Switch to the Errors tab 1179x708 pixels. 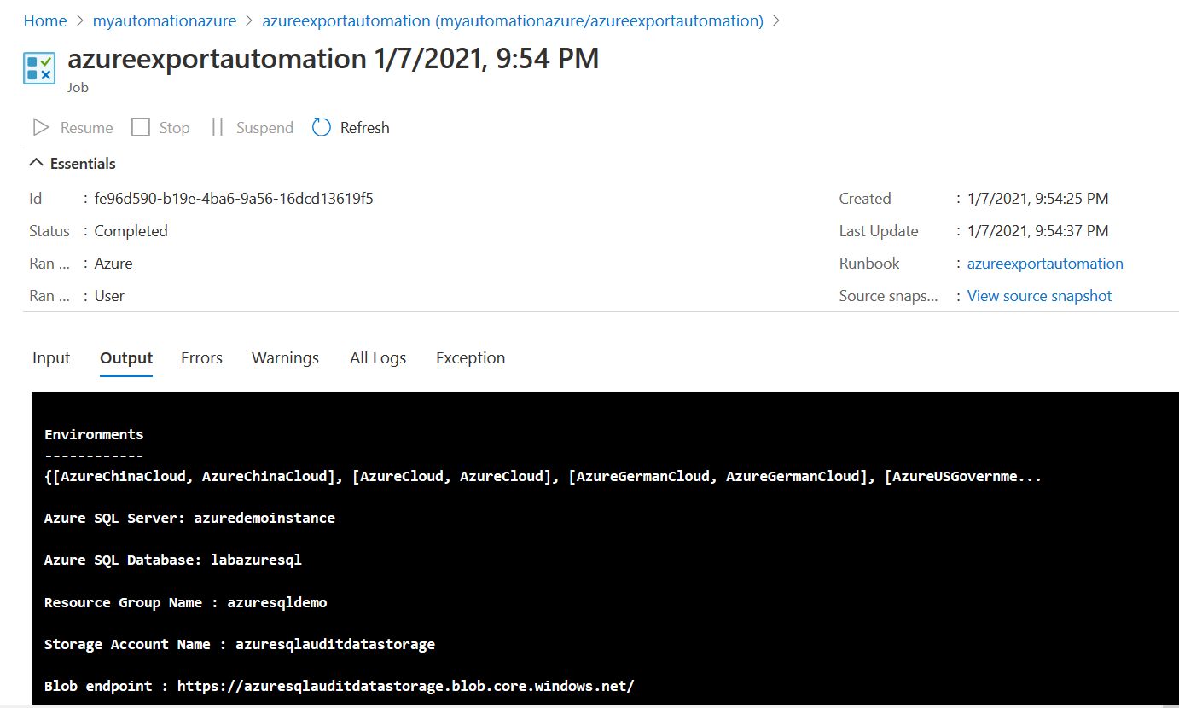201,358
